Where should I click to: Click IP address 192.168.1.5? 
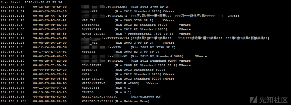point(12,25)
